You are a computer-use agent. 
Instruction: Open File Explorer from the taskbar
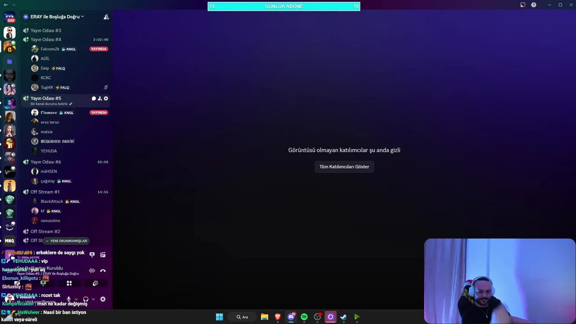(x=265, y=317)
